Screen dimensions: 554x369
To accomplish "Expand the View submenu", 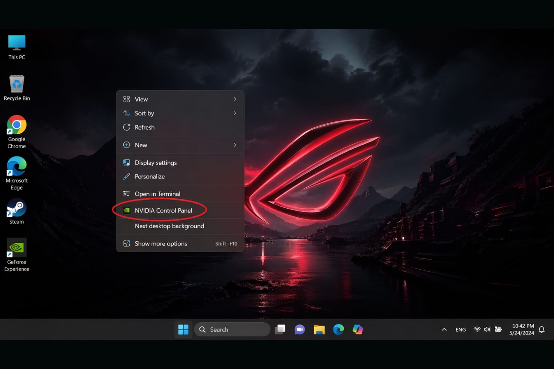I will (x=180, y=99).
